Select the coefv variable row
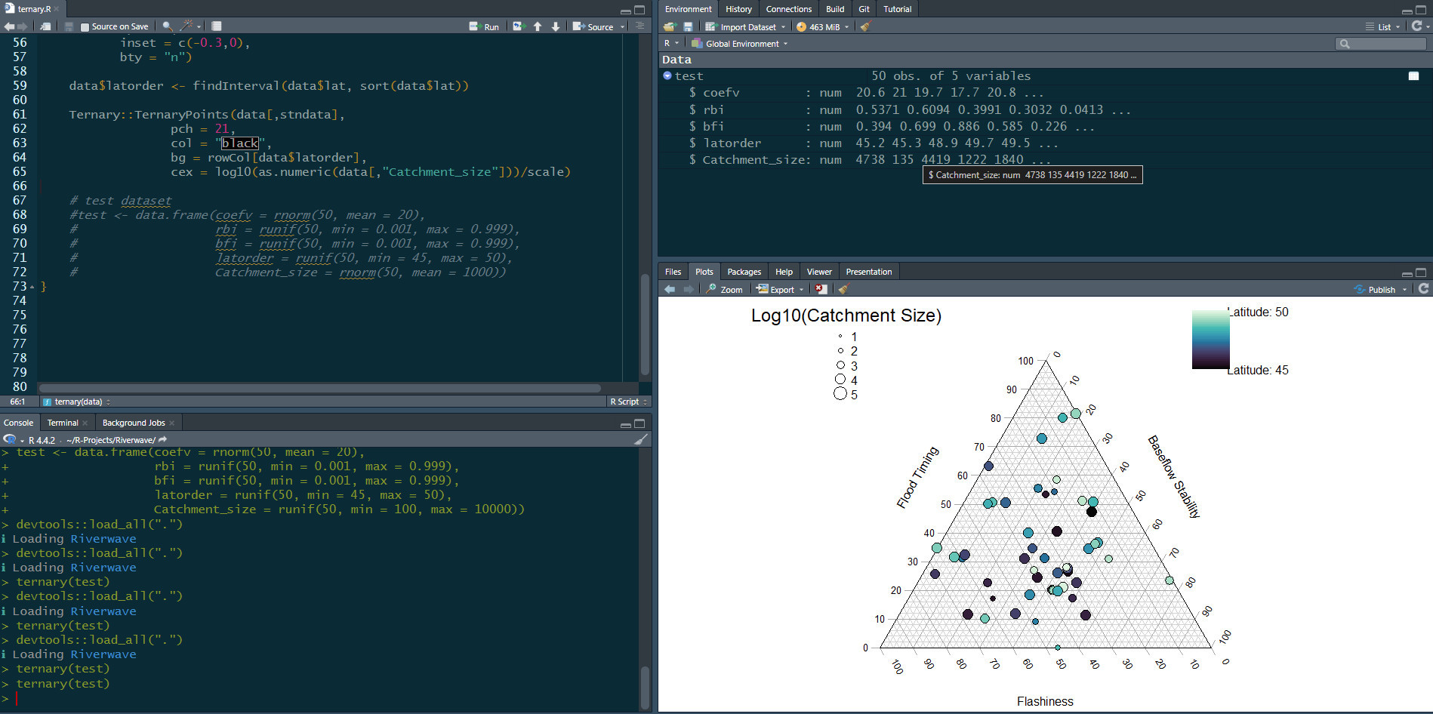 pos(1044,93)
